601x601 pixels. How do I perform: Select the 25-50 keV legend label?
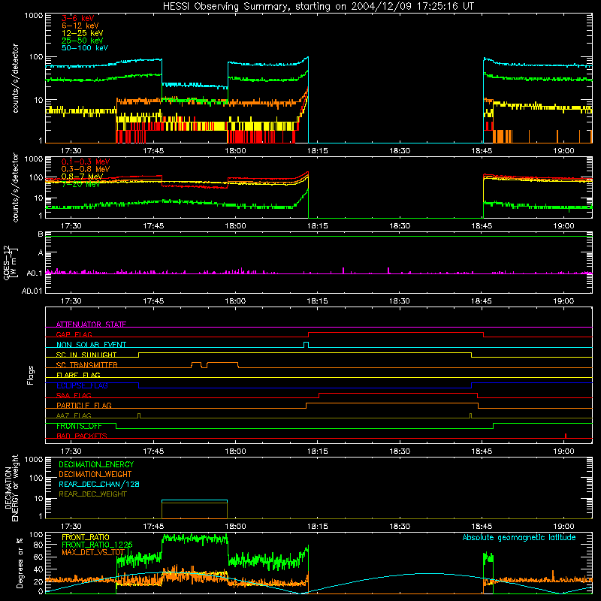click(82, 41)
